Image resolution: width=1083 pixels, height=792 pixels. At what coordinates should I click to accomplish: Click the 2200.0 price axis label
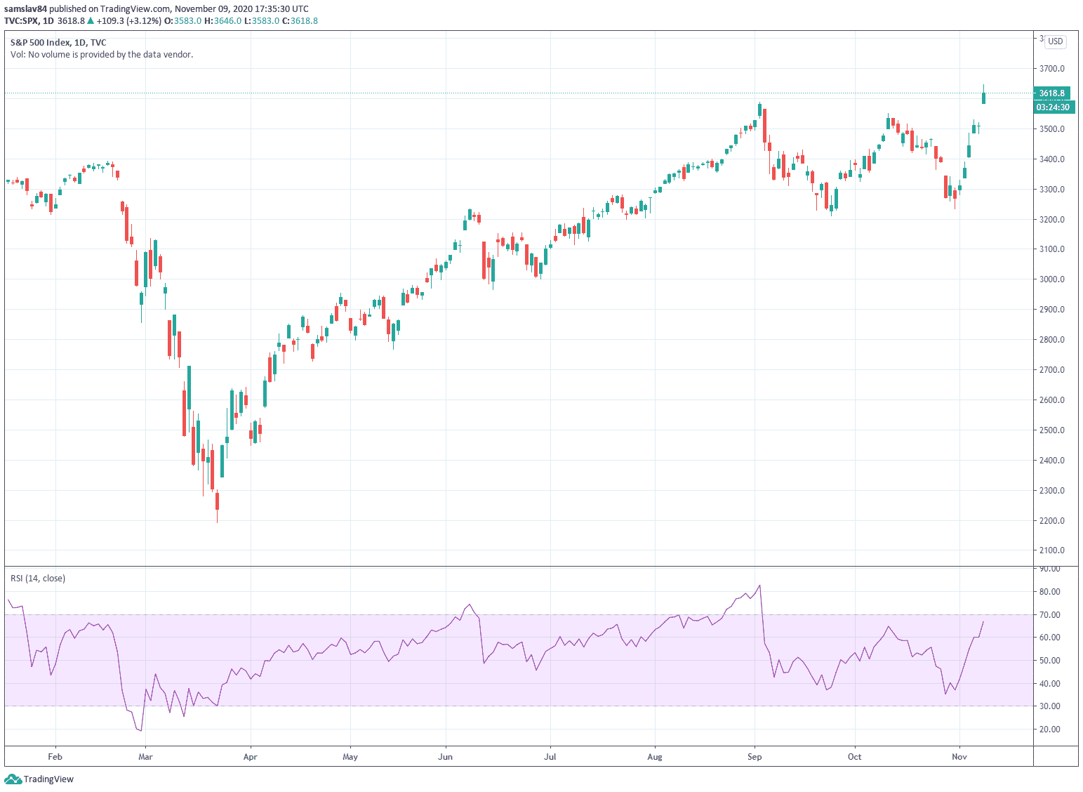point(1051,521)
